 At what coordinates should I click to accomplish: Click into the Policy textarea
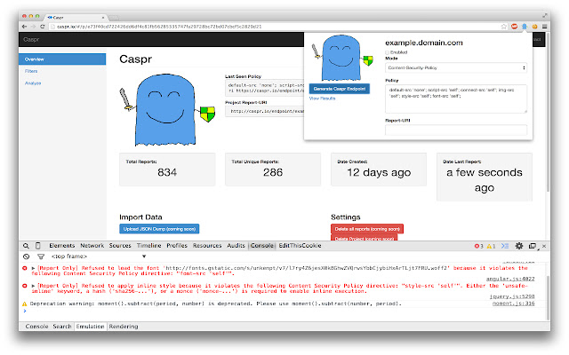tap(456, 99)
